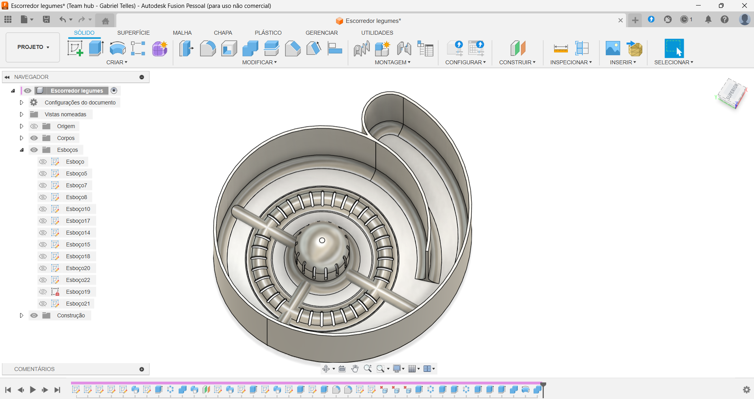Viewport: 754px width, 399px height.
Task: Click the Save icon in top bar
Action: tap(46, 19)
